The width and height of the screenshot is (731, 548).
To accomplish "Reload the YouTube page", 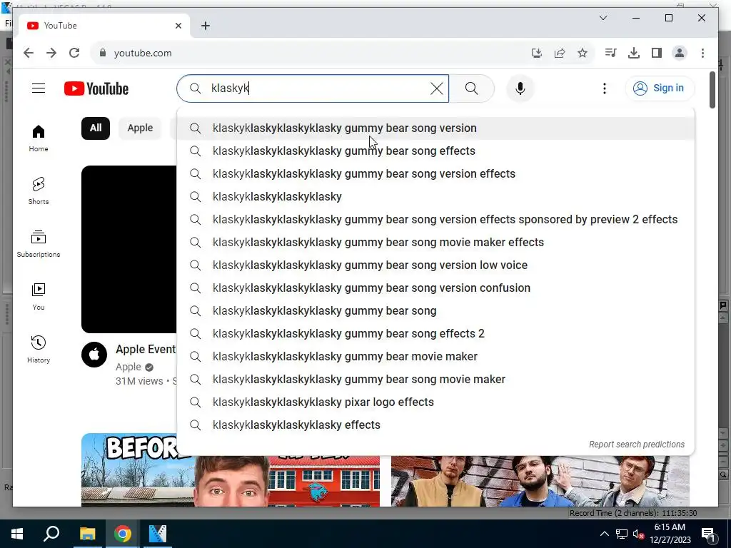I will (x=74, y=53).
